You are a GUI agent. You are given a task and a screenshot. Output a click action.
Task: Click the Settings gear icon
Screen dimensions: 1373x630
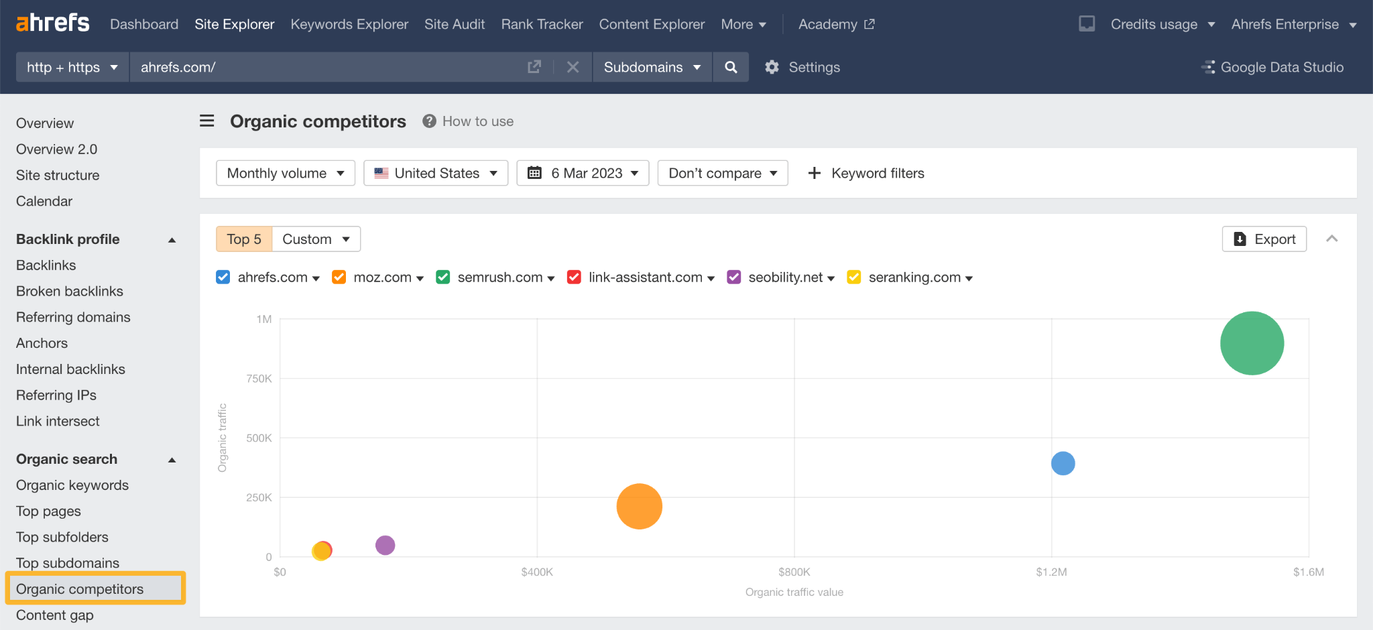click(x=772, y=67)
